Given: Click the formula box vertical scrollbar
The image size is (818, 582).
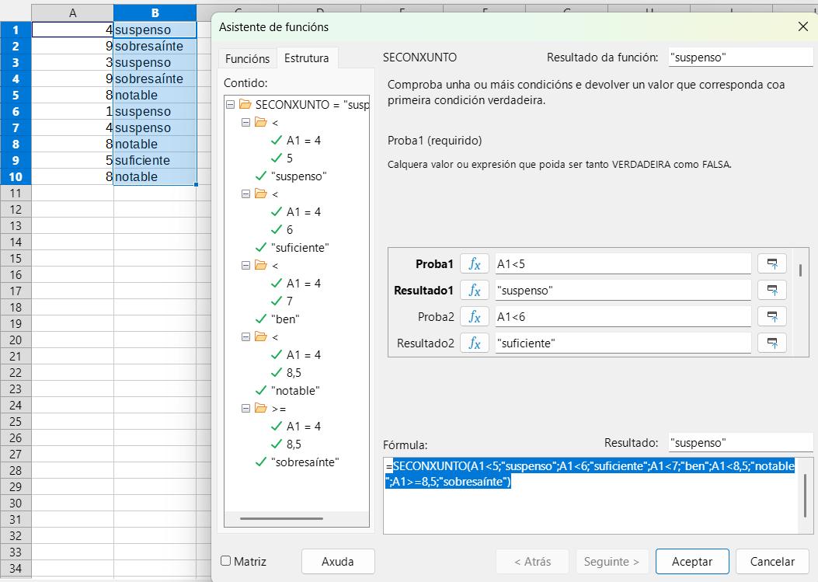Looking at the screenshot, I should (x=806, y=495).
